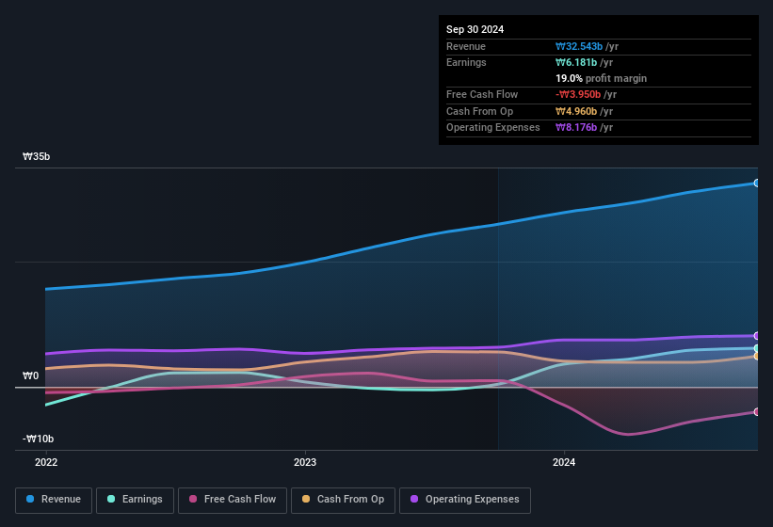Screen dimensions: 773x527
Task: Click the Earnings label in tooltip
Action: (x=466, y=62)
